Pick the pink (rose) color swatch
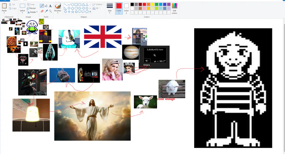Screen dimensions: 285x154 pyautogui.click(x=144, y=8)
